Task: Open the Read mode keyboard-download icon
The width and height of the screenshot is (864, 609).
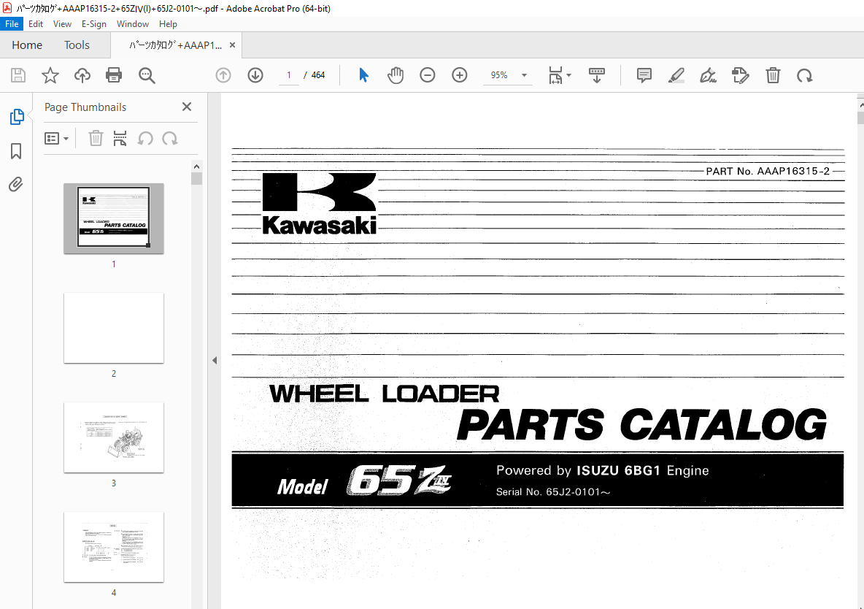Action: pyautogui.click(x=597, y=75)
